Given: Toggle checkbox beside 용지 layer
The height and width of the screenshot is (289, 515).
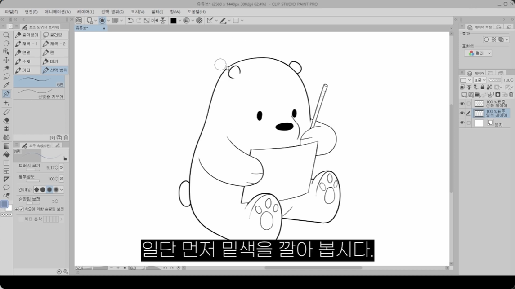Looking at the screenshot, I should [x=469, y=123].
